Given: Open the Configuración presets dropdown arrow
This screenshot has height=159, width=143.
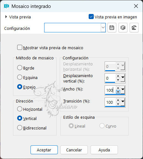Looking at the screenshot, I should 103,28.
